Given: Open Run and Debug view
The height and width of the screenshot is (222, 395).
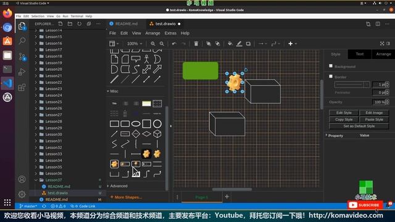Looking at the screenshot, I should click(x=22, y=72).
